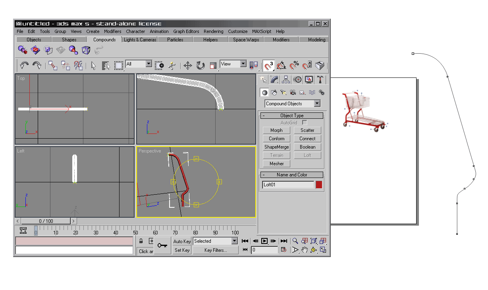Image resolution: width=488 pixels, height=290 pixels.
Task: Click the time slider showing 0 / 100
Action: point(46,221)
